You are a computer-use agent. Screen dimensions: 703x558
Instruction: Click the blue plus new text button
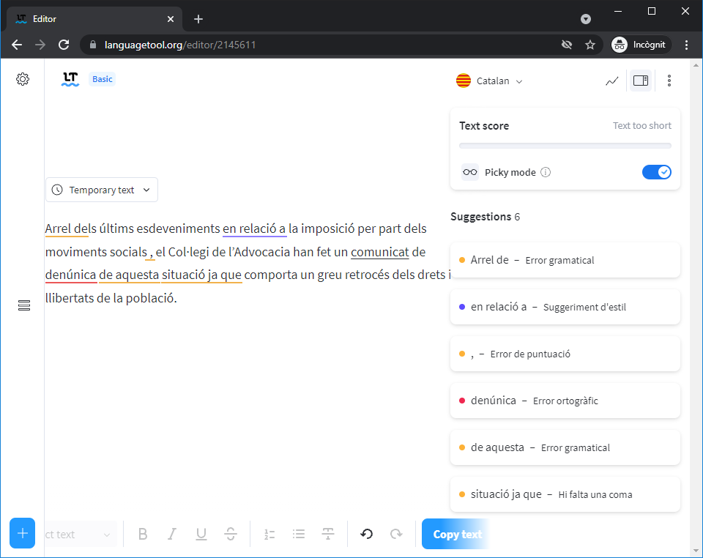[23, 533]
